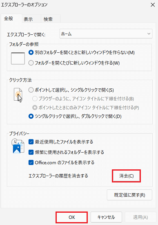
Task: Toggle 頻繁に使用されるフォルダーを表示する checkbox
Action: tap(31, 152)
